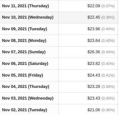Select the Nov 11, 2021 (Thursday) row
The image size is (119, 115).
(x=59, y=6)
